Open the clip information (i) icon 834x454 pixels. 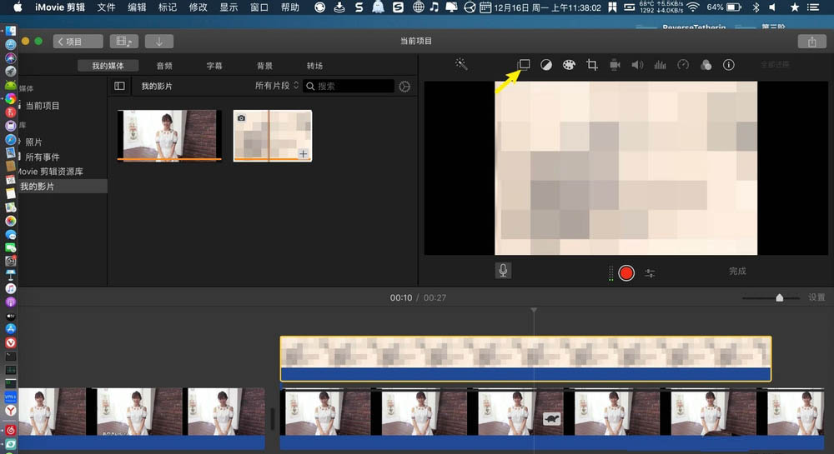point(729,65)
